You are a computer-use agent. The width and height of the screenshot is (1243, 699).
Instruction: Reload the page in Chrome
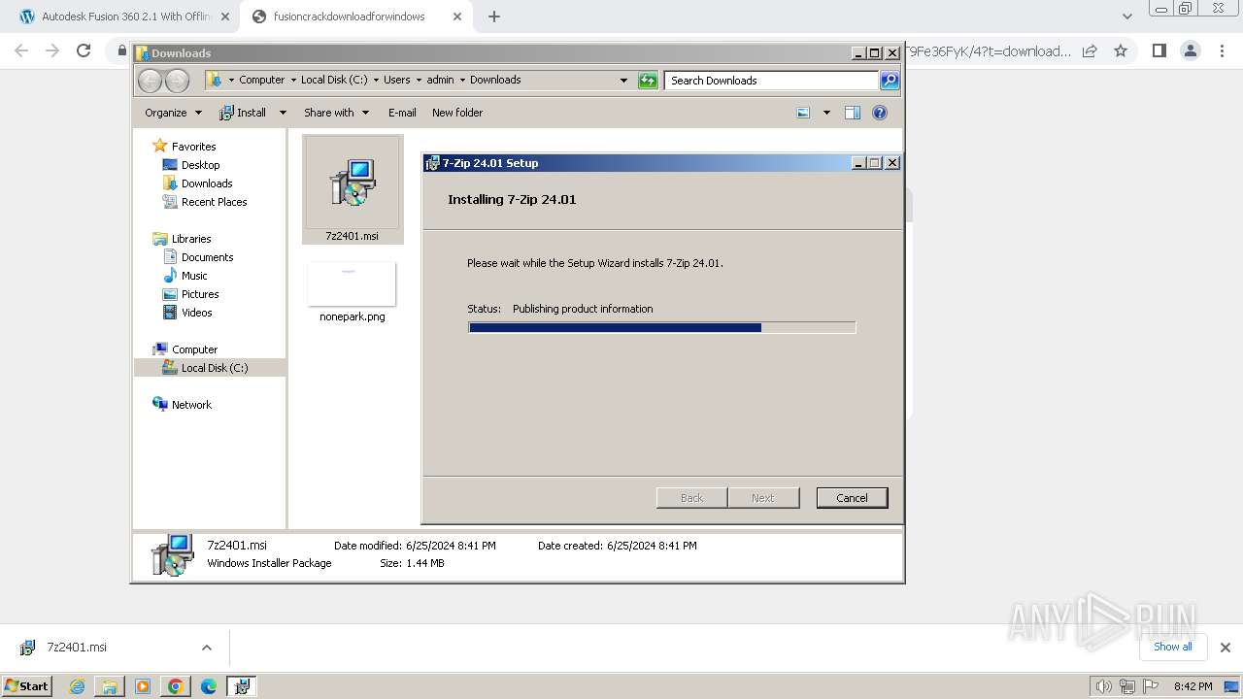(x=84, y=50)
